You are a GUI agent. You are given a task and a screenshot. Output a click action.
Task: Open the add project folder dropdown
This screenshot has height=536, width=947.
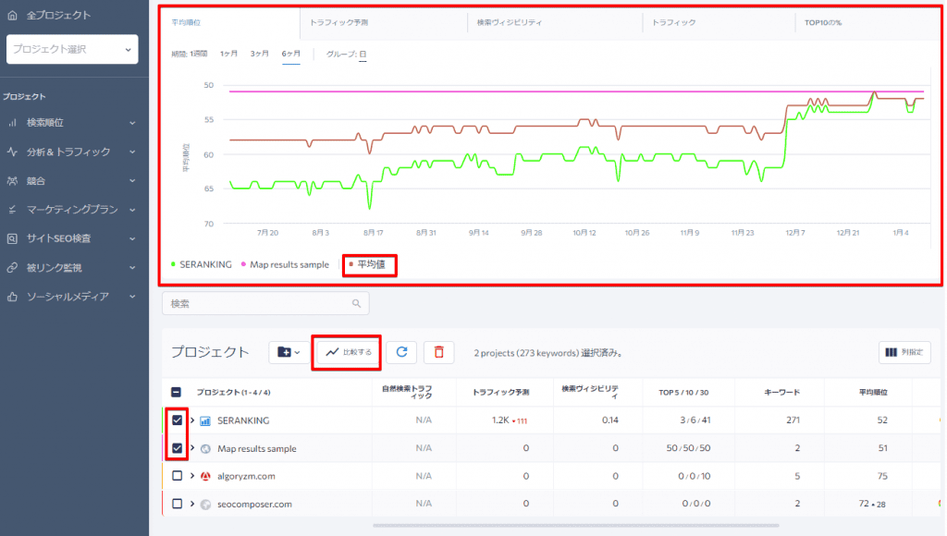pyautogui.click(x=289, y=352)
